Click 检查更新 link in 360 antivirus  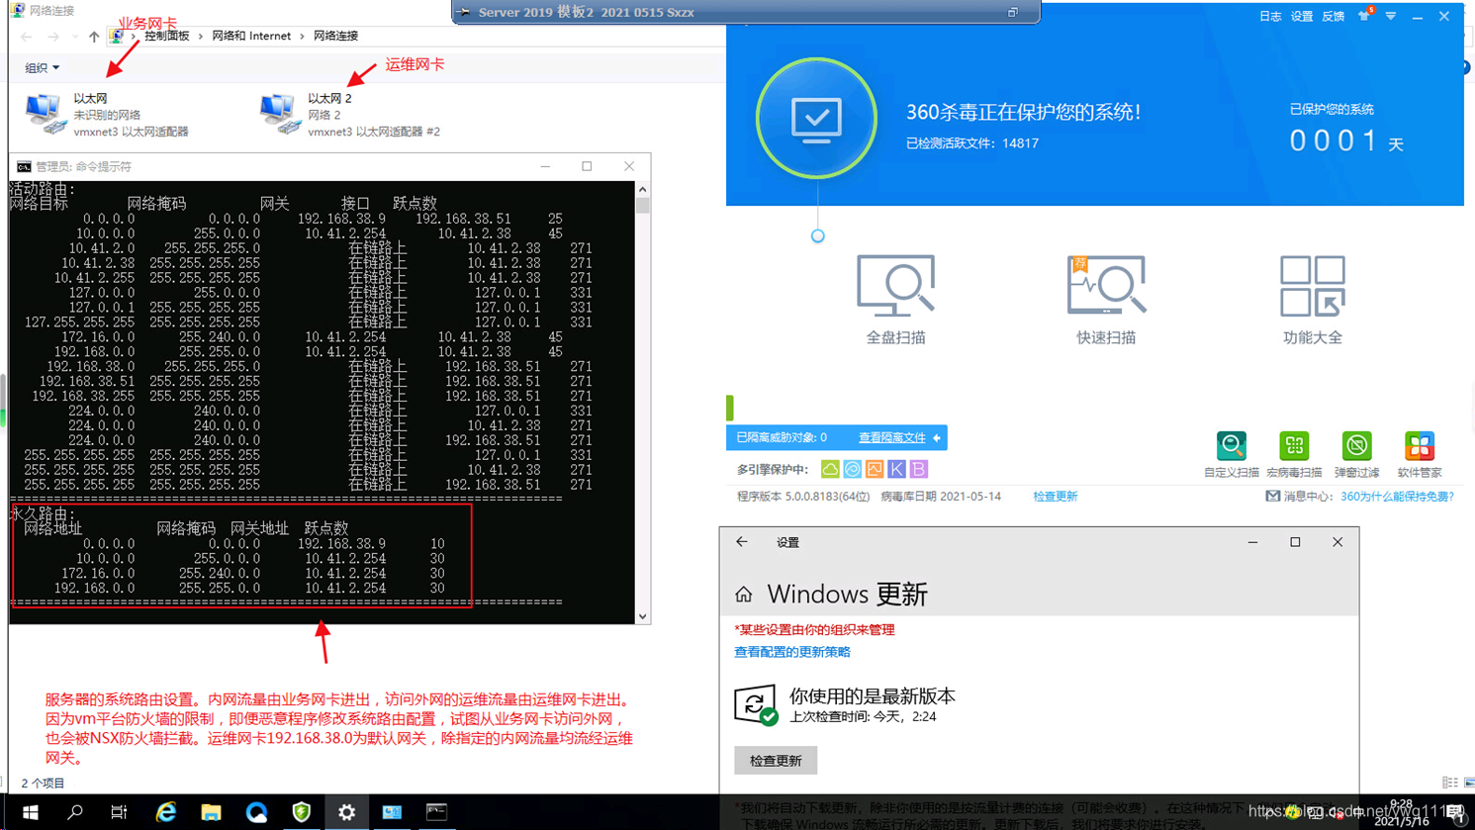coord(1056,497)
